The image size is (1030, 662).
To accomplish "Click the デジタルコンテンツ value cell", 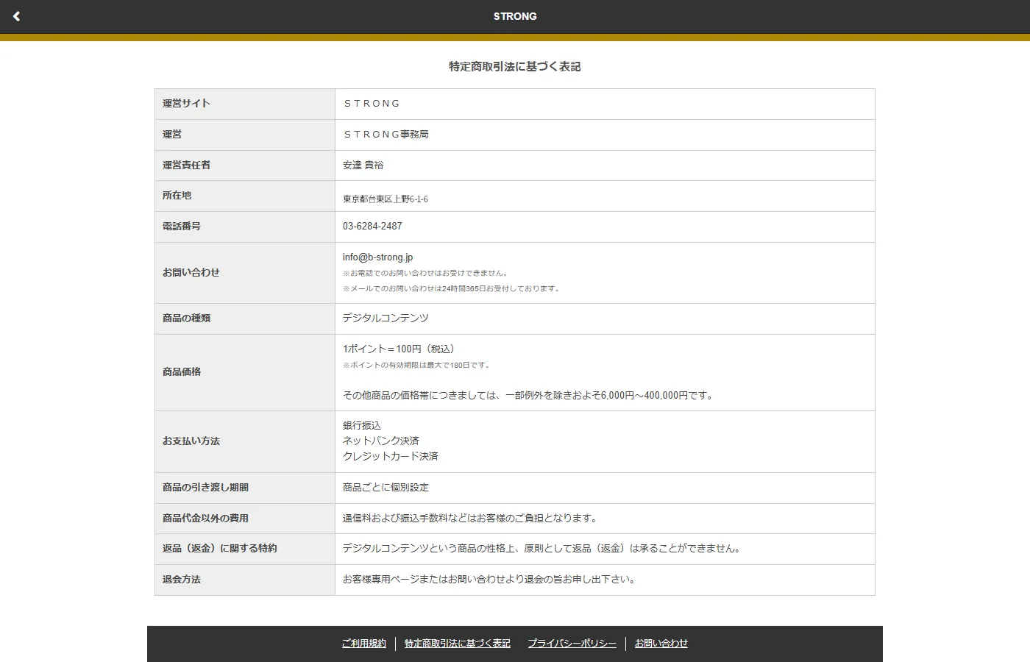I will pos(605,318).
